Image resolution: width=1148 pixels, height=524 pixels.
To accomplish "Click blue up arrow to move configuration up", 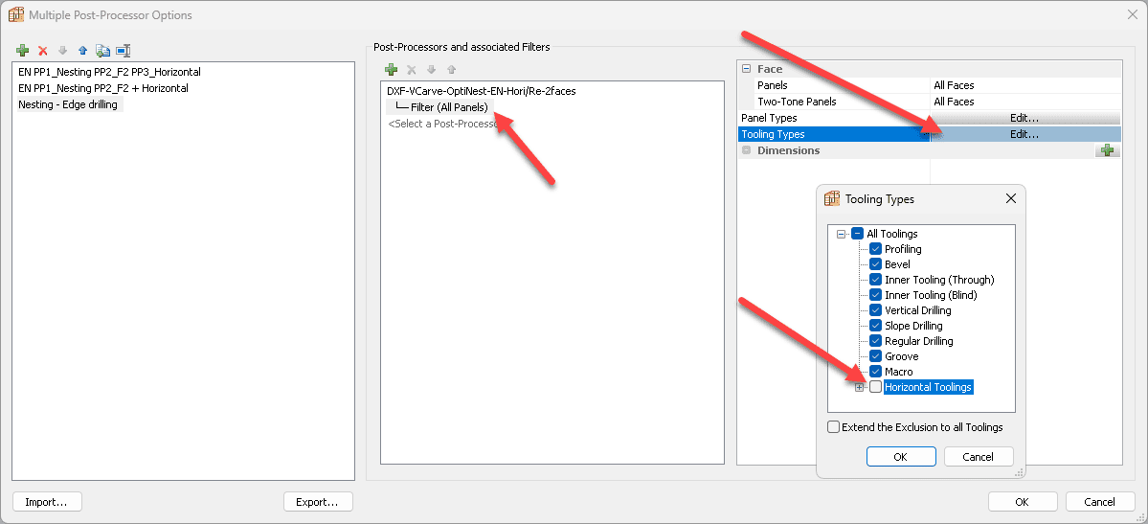I will point(82,51).
